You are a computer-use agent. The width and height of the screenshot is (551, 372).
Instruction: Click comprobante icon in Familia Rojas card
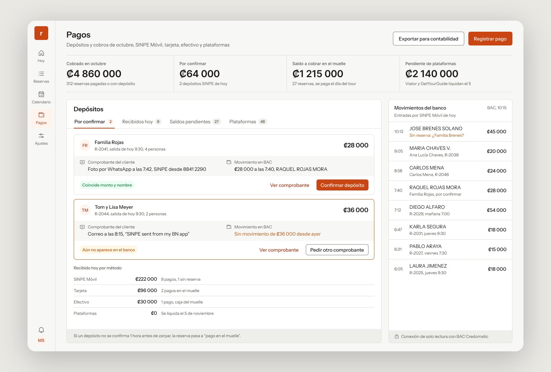coord(82,162)
